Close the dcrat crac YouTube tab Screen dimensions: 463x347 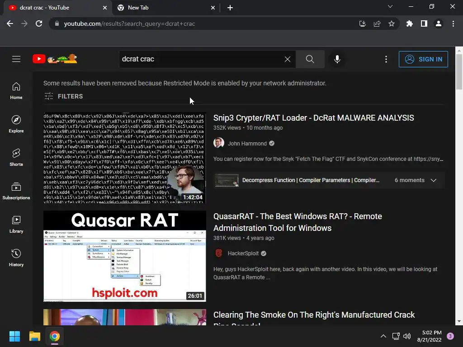(105, 8)
